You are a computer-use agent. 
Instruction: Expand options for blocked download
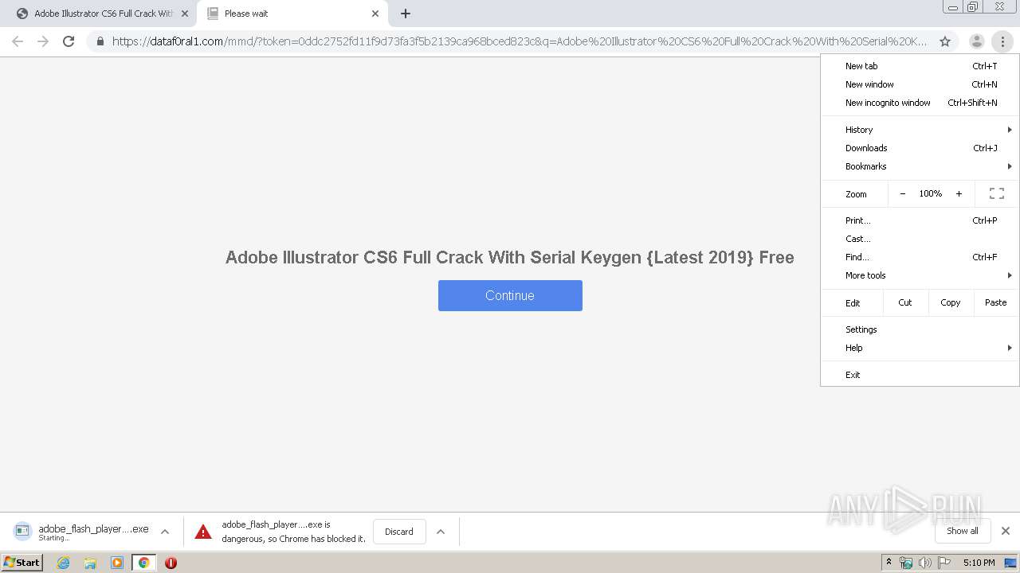point(441,532)
